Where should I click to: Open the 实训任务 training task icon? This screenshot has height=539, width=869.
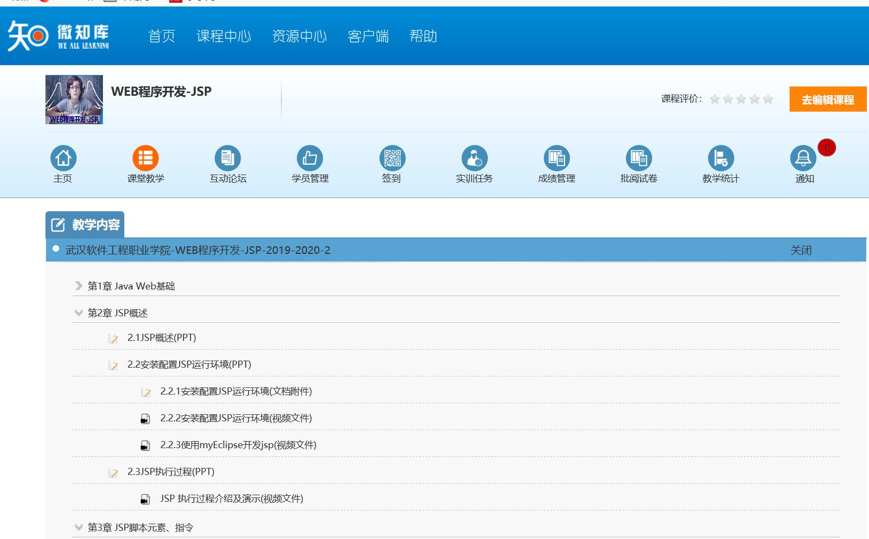474,159
